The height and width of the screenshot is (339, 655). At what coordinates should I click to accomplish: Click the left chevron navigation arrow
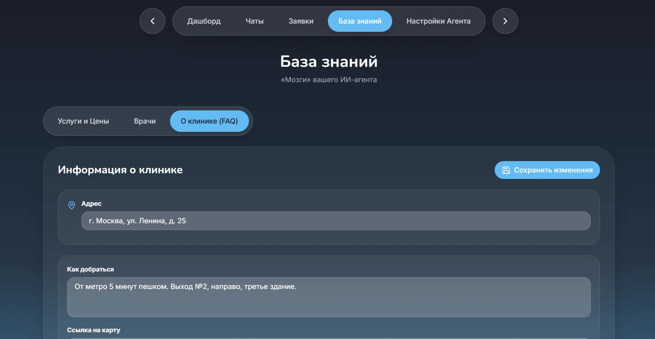[x=152, y=21]
